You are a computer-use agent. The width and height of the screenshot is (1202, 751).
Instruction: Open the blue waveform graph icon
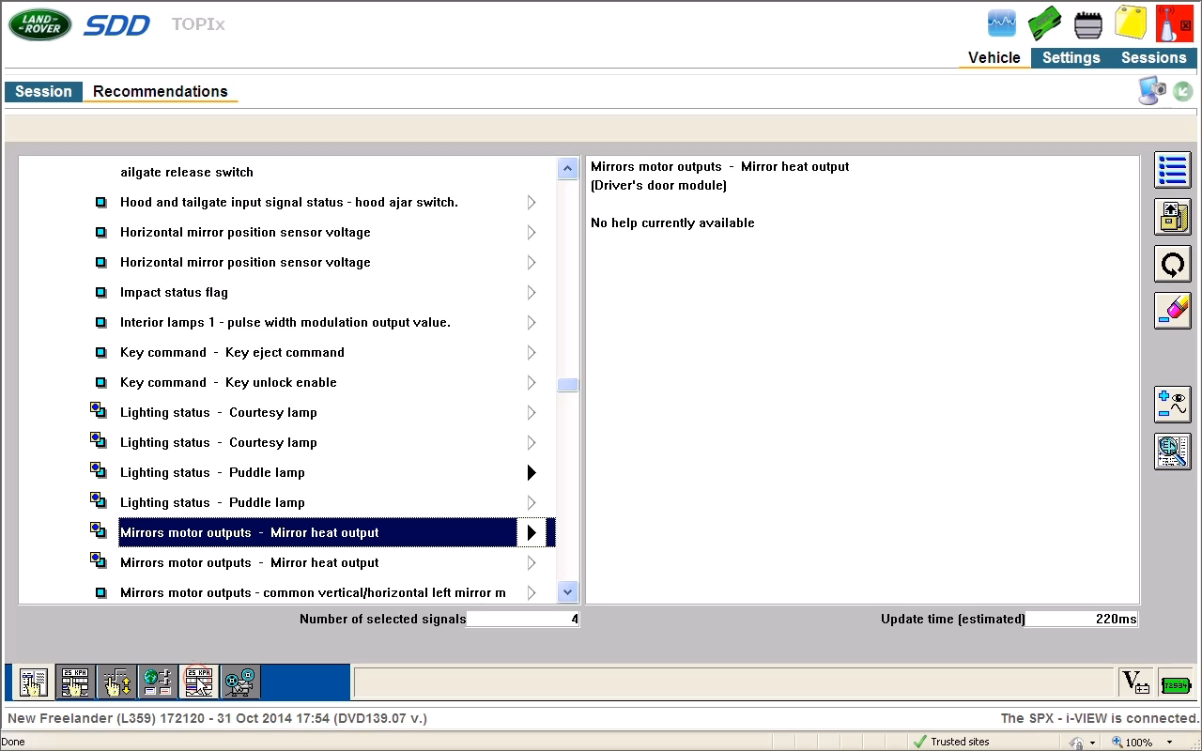1002,23
